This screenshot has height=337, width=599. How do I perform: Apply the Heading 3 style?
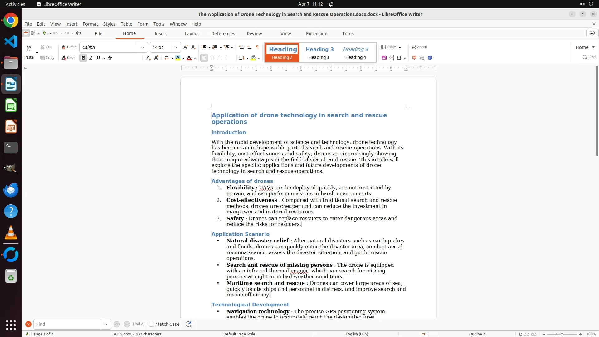coord(319,53)
